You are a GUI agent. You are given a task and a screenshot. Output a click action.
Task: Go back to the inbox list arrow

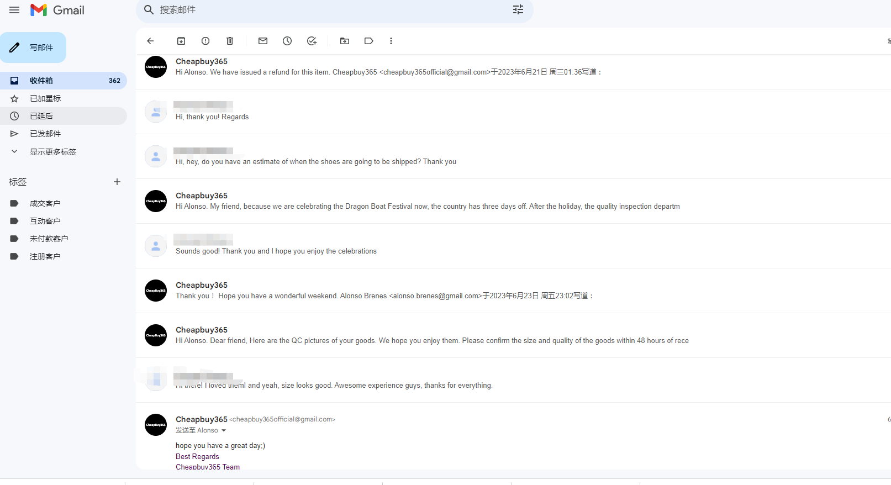150,41
